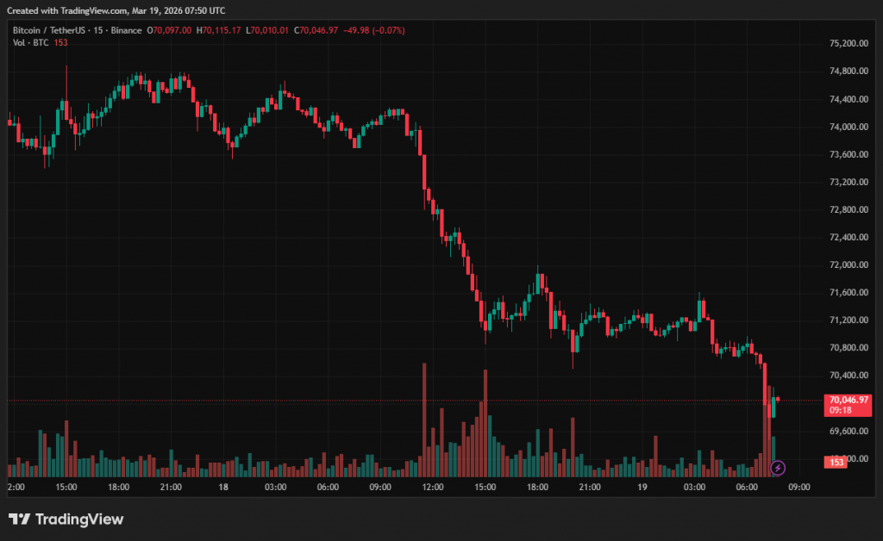Click the TradingView logo at bottom left
883x541 pixels.
click(x=66, y=519)
